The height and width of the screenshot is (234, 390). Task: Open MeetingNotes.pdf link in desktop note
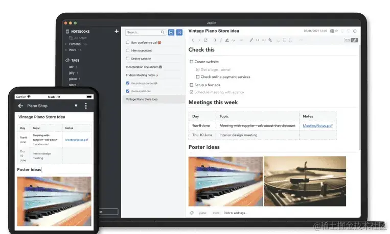pyautogui.click(x=317, y=125)
